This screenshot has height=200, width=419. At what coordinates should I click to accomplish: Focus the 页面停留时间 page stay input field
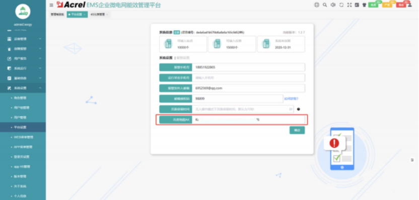(x=243, y=109)
